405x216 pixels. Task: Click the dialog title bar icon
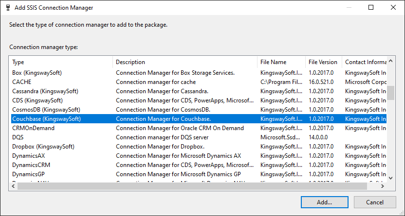(x=8, y=7)
